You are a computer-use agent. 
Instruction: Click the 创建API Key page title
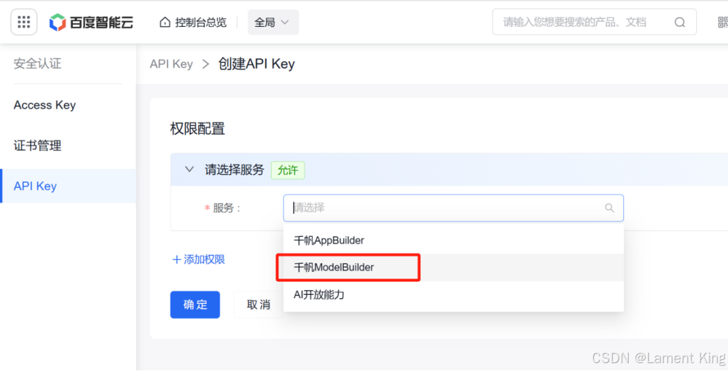tap(256, 64)
